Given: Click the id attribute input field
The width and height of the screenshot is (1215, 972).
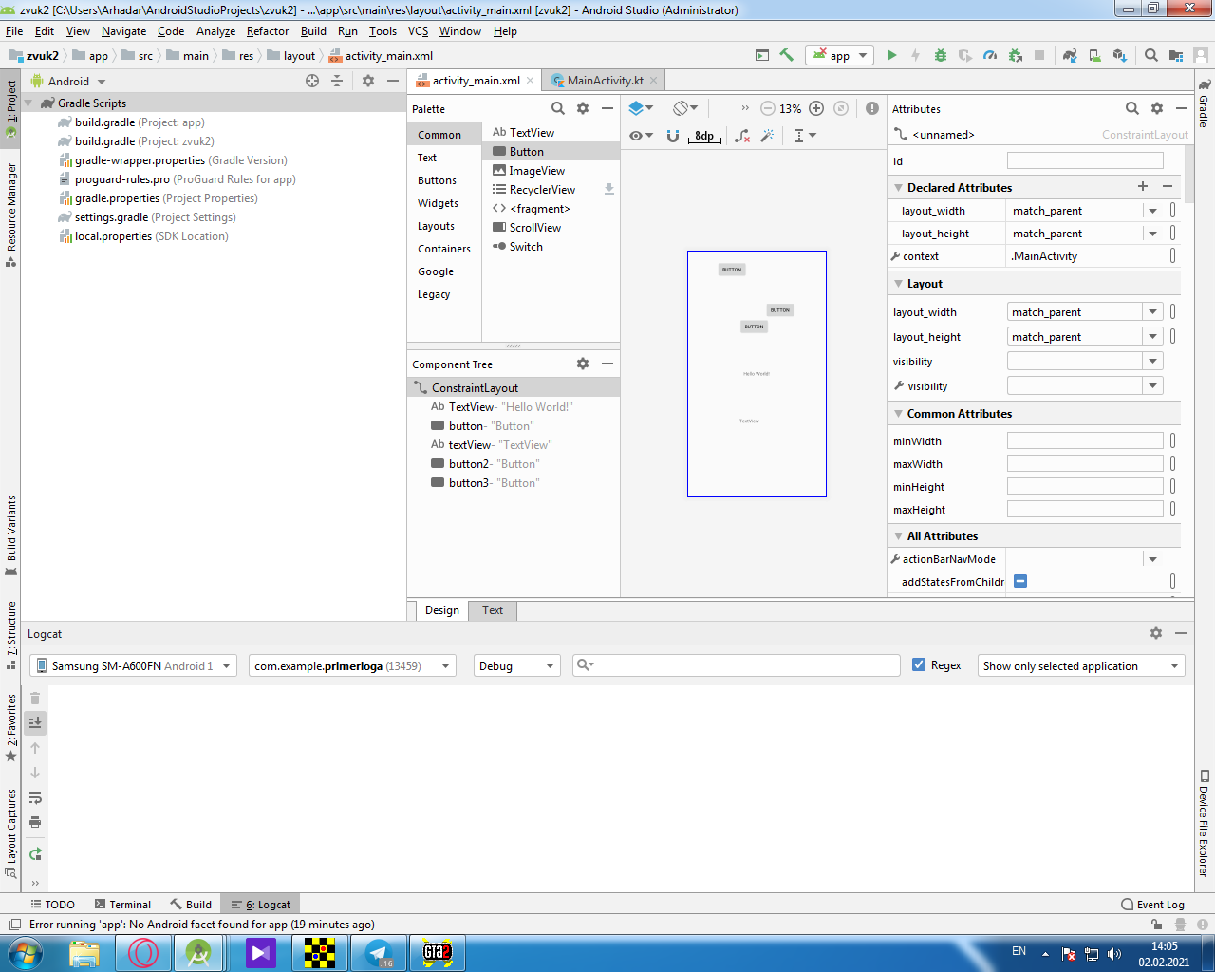Looking at the screenshot, I should click(x=1085, y=161).
